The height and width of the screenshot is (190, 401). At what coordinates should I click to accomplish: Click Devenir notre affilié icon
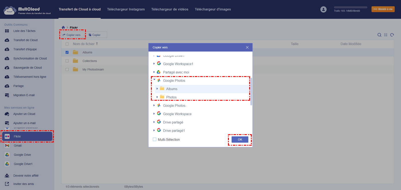tap(7, 175)
